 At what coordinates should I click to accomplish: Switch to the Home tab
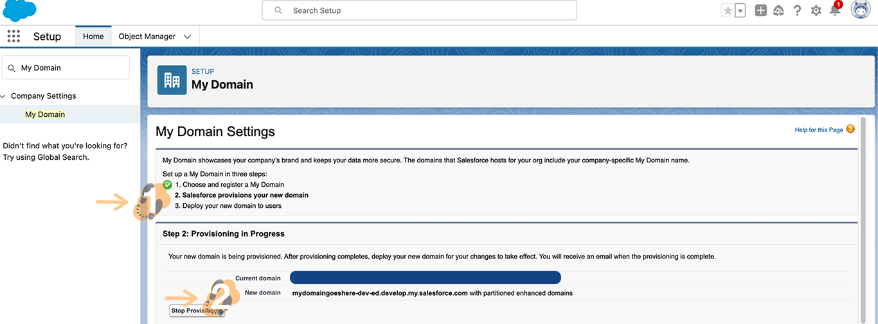coord(93,37)
